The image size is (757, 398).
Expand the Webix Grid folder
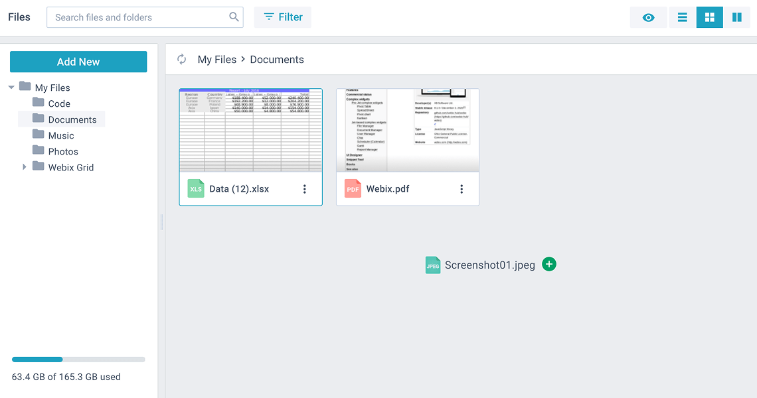point(25,167)
